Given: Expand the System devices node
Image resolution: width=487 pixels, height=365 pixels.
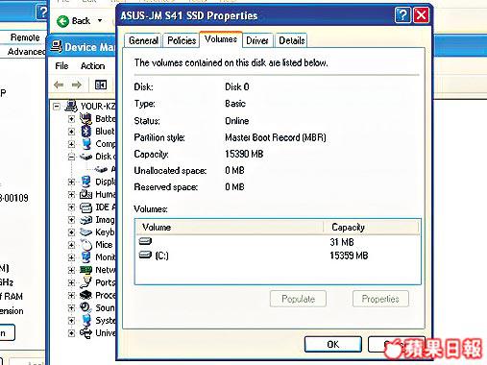Looking at the screenshot, I should coord(71,321).
